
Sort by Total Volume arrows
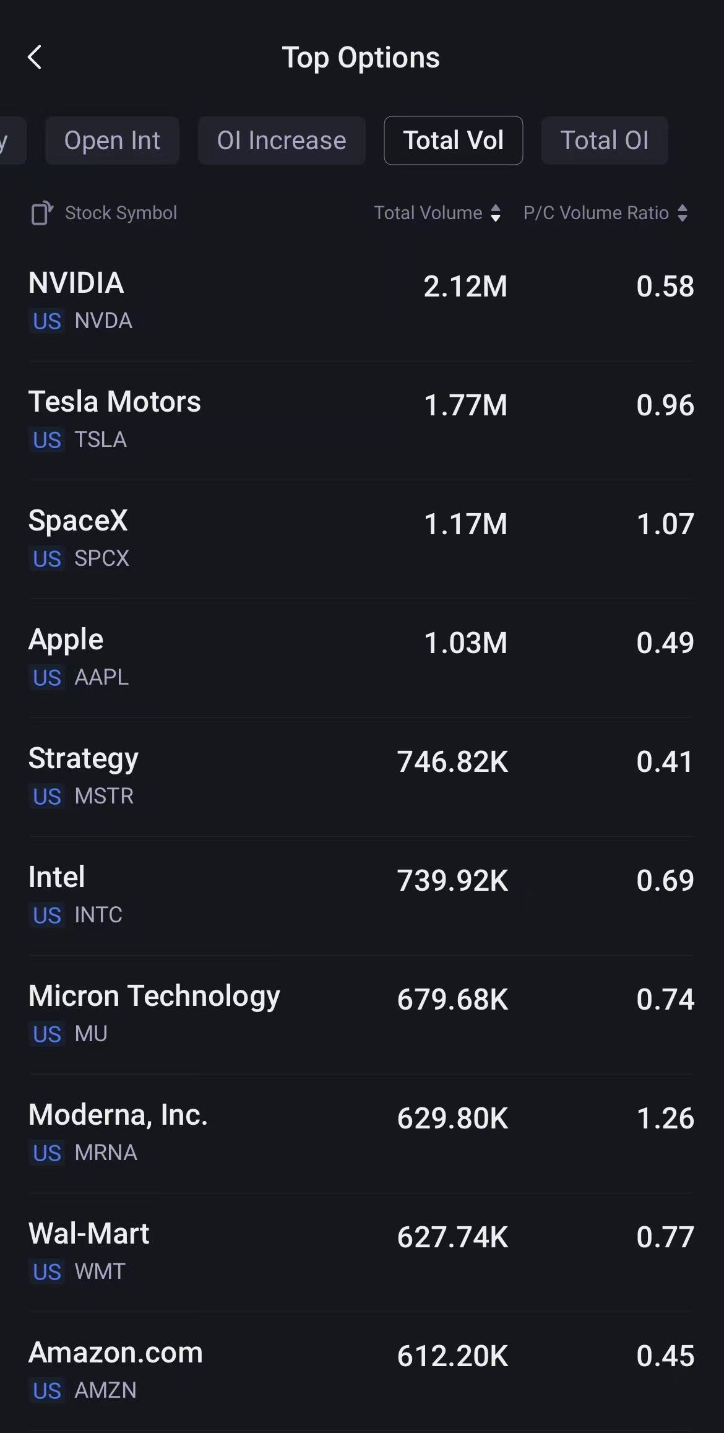(496, 213)
